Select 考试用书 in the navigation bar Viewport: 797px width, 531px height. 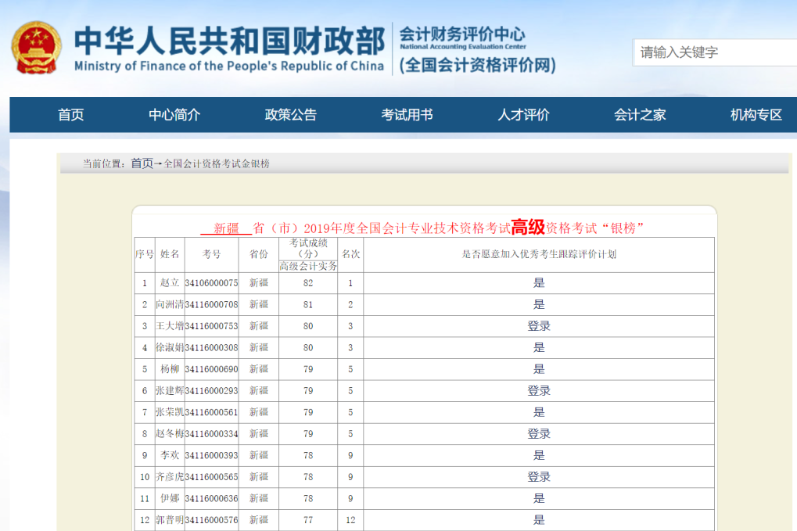(x=407, y=115)
